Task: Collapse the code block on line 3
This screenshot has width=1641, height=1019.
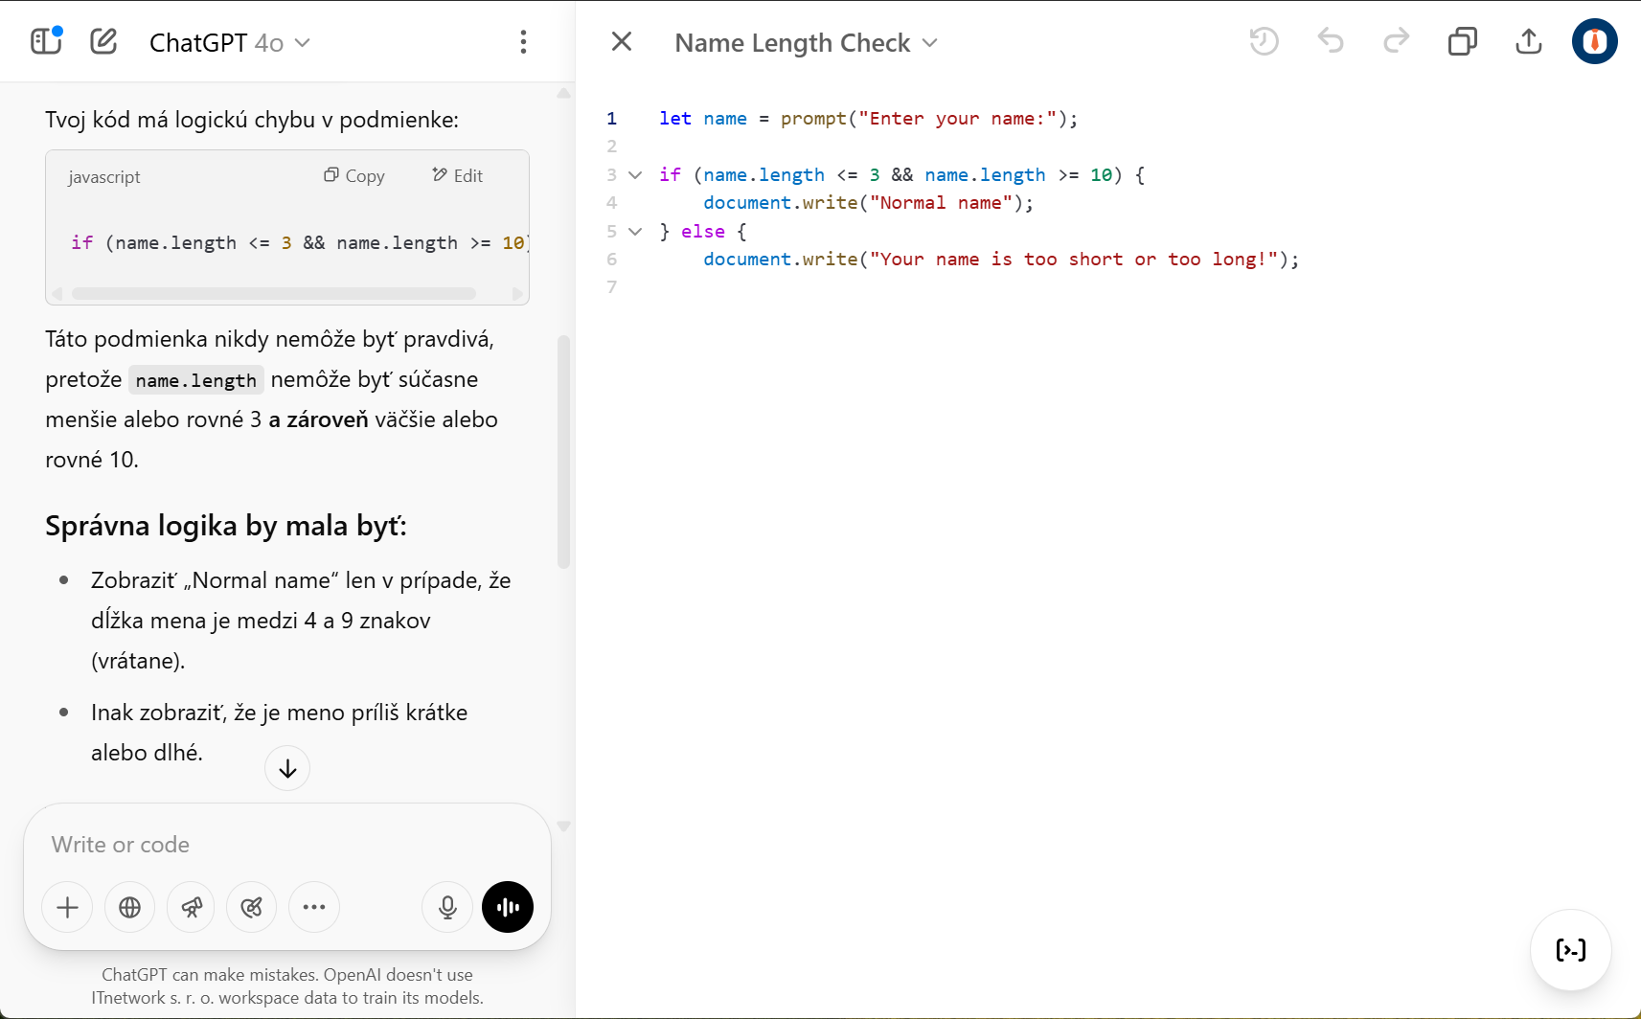Action: (635, 175)
